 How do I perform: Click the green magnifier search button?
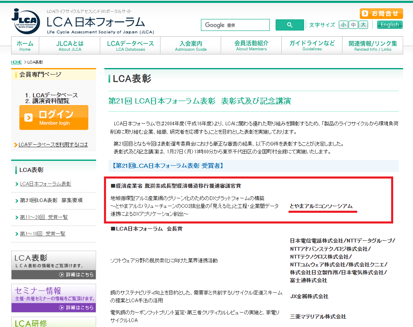tap(290, 25)
